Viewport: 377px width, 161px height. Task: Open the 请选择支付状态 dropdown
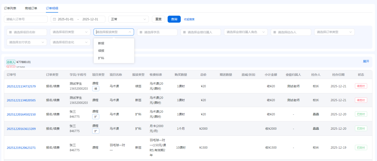click(26, 42)
